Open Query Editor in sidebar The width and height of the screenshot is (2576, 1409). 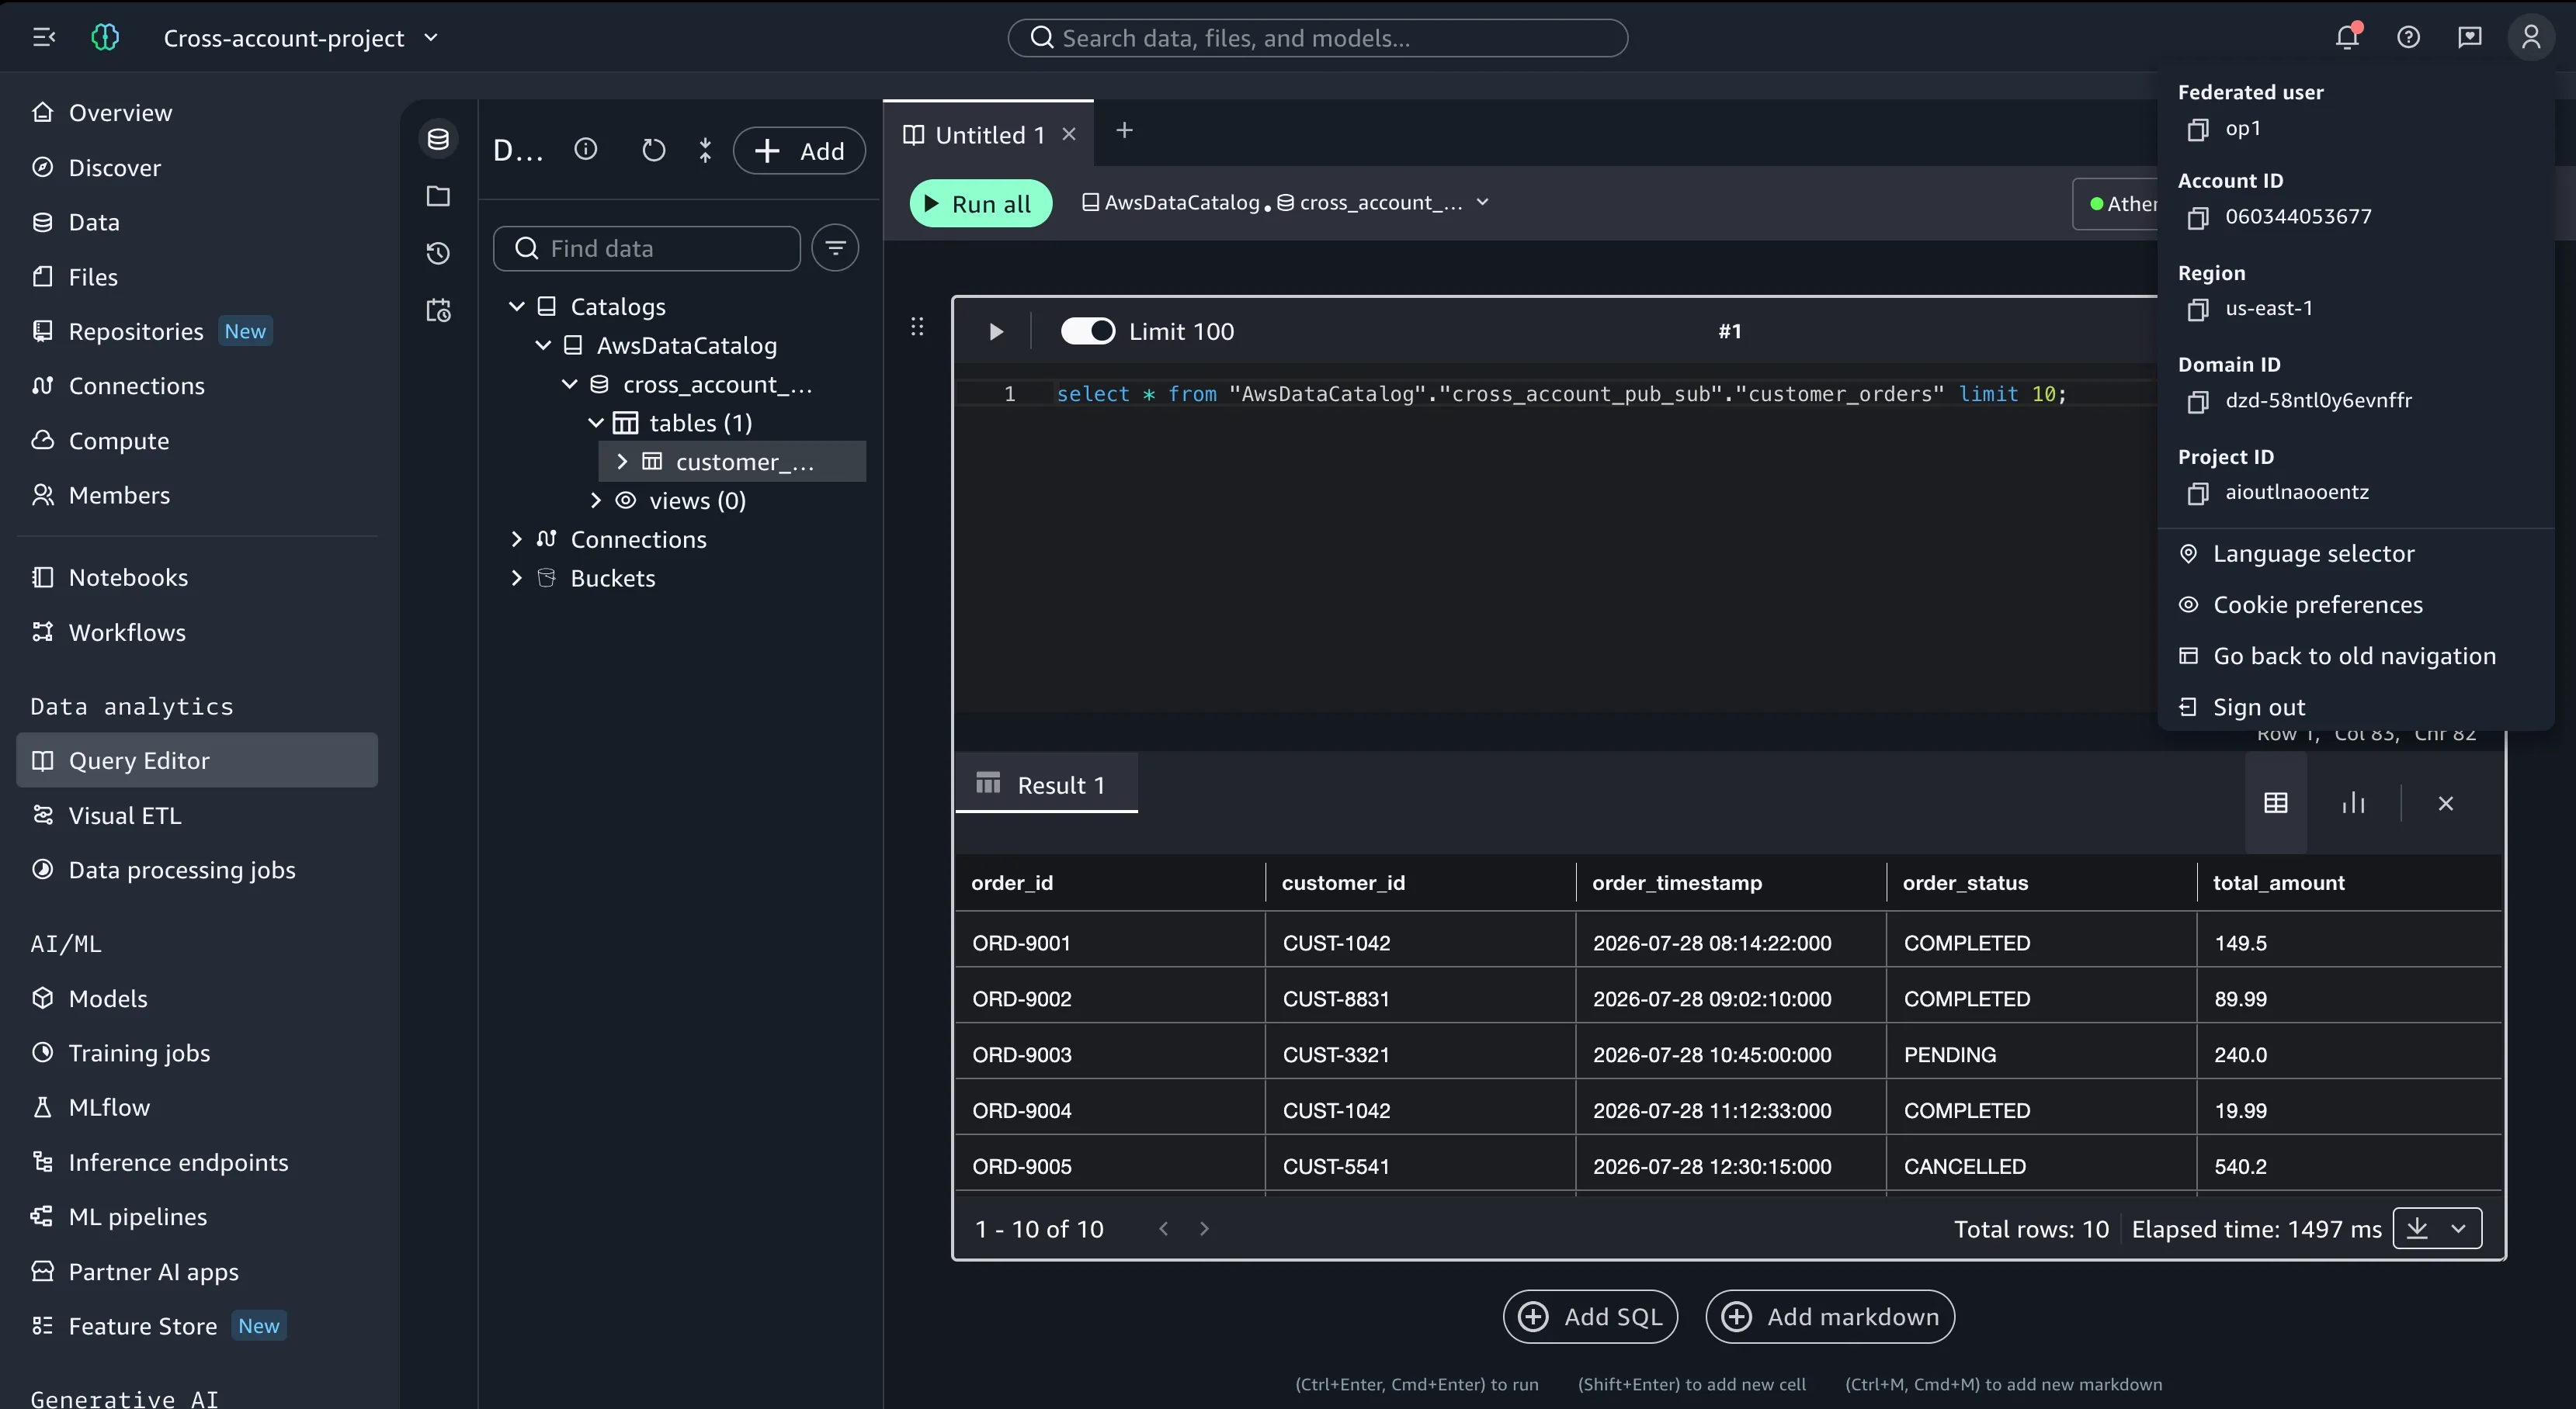197,760
